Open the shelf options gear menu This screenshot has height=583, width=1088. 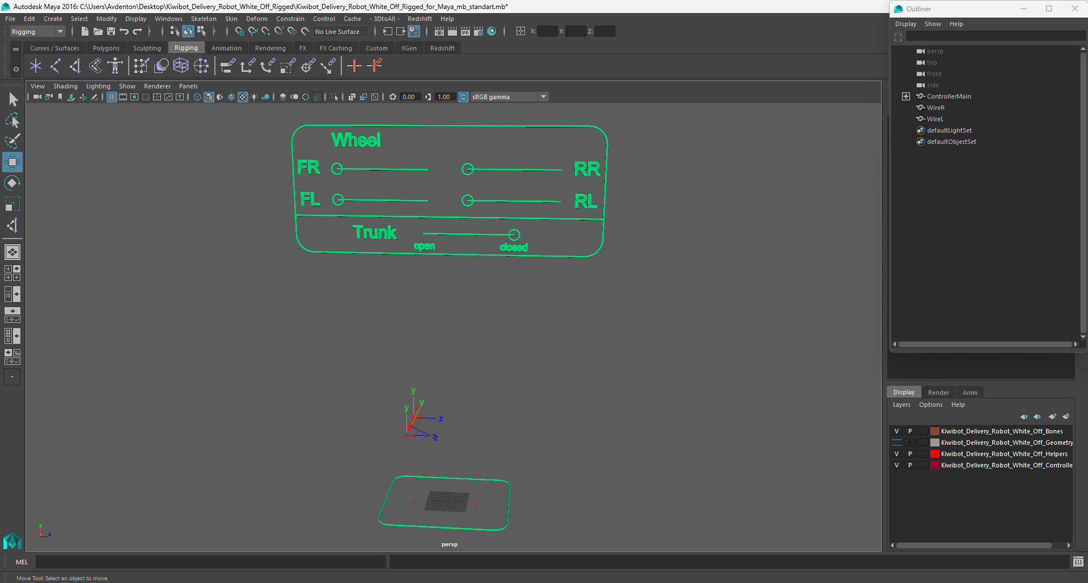pyautogui.click(x=16, y=69)
